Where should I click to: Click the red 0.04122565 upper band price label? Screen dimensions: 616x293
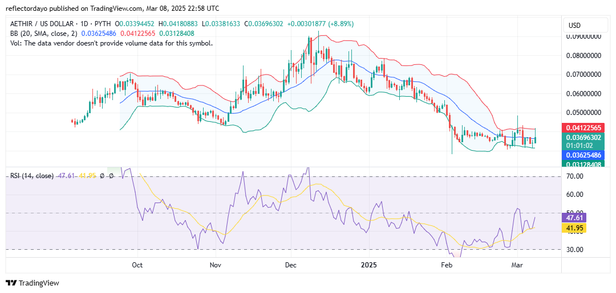point(583,127)
